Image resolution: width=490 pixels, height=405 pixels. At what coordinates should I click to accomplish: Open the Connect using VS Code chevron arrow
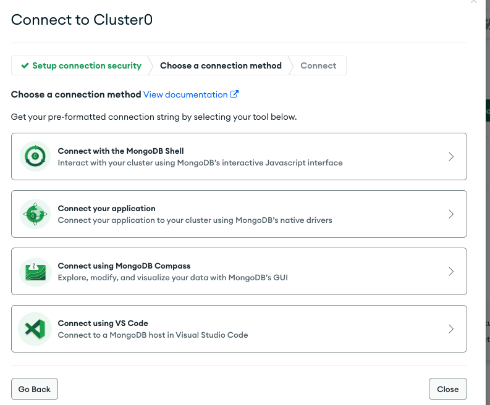[451, 329]
